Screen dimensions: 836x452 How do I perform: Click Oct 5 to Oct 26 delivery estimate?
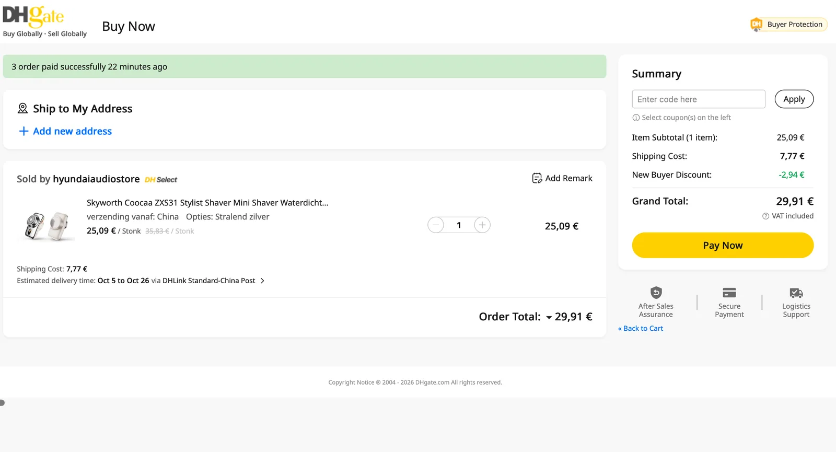pyautogui.click(x=123, y=281)
